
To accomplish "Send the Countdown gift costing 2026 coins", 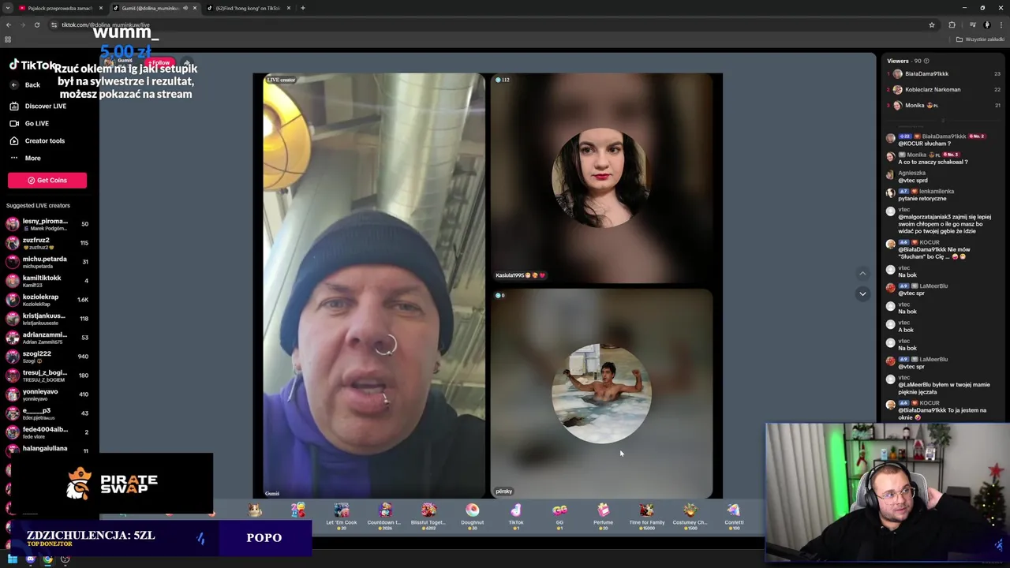I will click(x=384, y=516).
